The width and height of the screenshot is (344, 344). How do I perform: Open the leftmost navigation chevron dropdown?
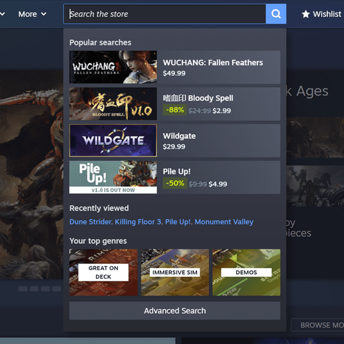pyautogui.click(x=3, y=14)
